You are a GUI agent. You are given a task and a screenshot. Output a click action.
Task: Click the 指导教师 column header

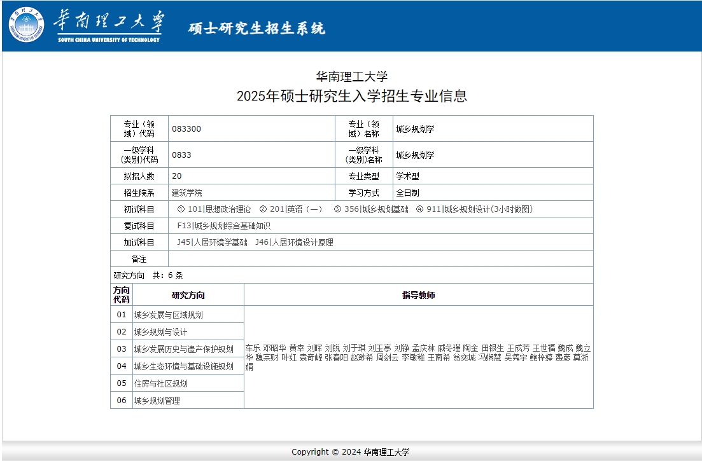tap(419, 295)
